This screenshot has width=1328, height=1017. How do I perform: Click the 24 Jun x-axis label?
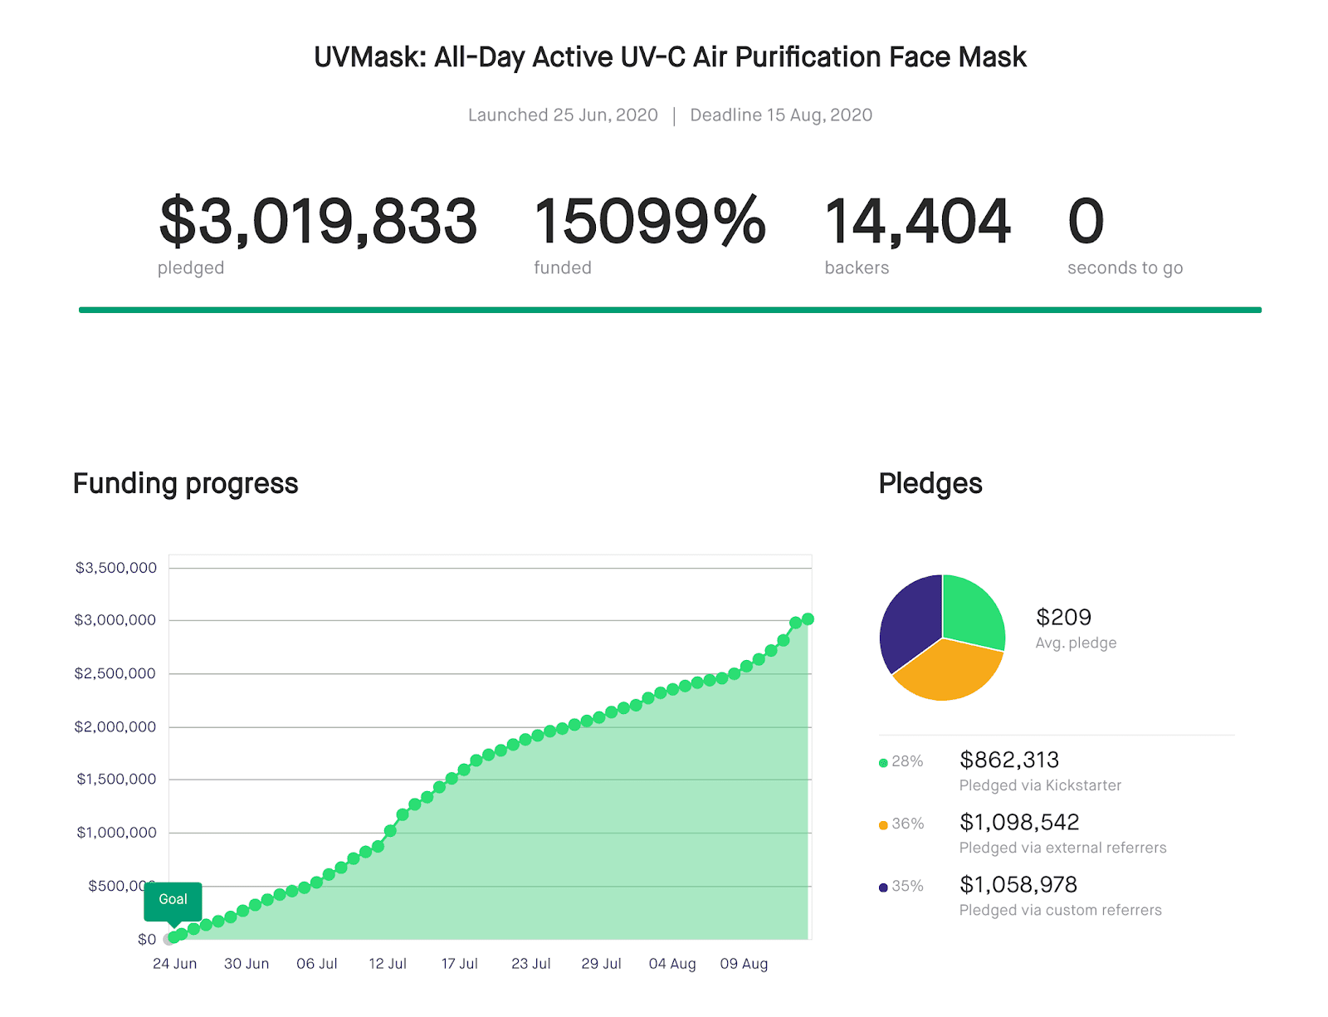click(x=174, y=964)
